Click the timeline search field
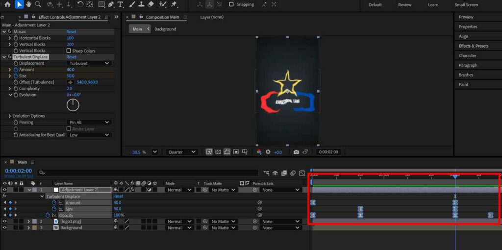The width and height of the screenshot is (502, 250). (x=148, y=173)
